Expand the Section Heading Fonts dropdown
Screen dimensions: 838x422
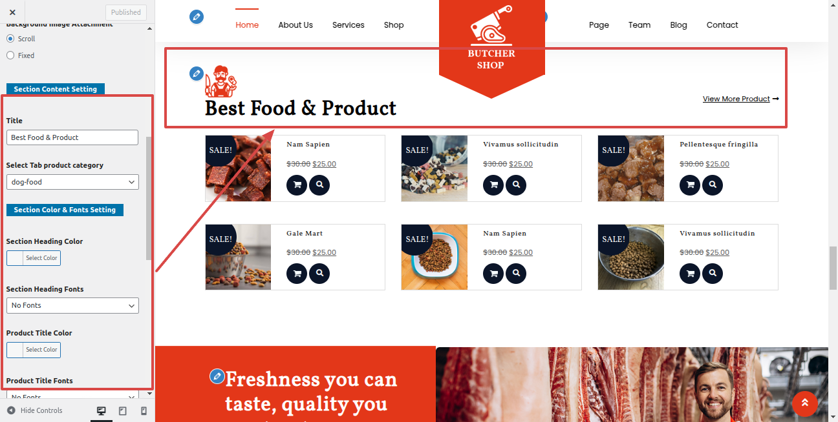tap(72, 305)
